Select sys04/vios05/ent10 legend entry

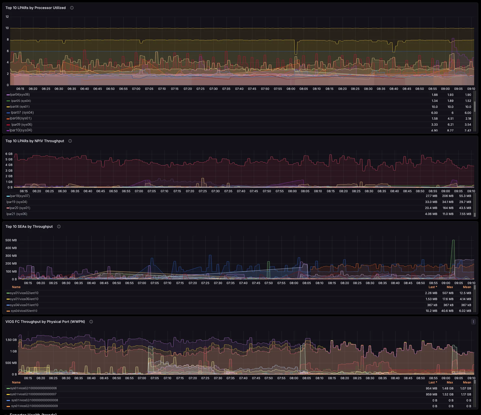pyautogui.click(x=24, y=311)
